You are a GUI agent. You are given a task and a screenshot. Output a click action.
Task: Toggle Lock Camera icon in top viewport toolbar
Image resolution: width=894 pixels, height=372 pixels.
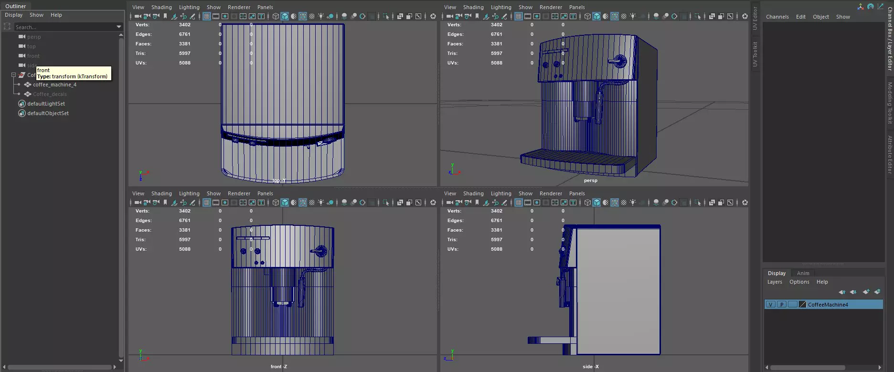(147, 16)
